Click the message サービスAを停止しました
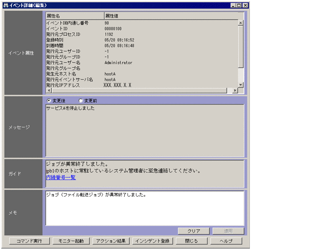 pos(71,108)
